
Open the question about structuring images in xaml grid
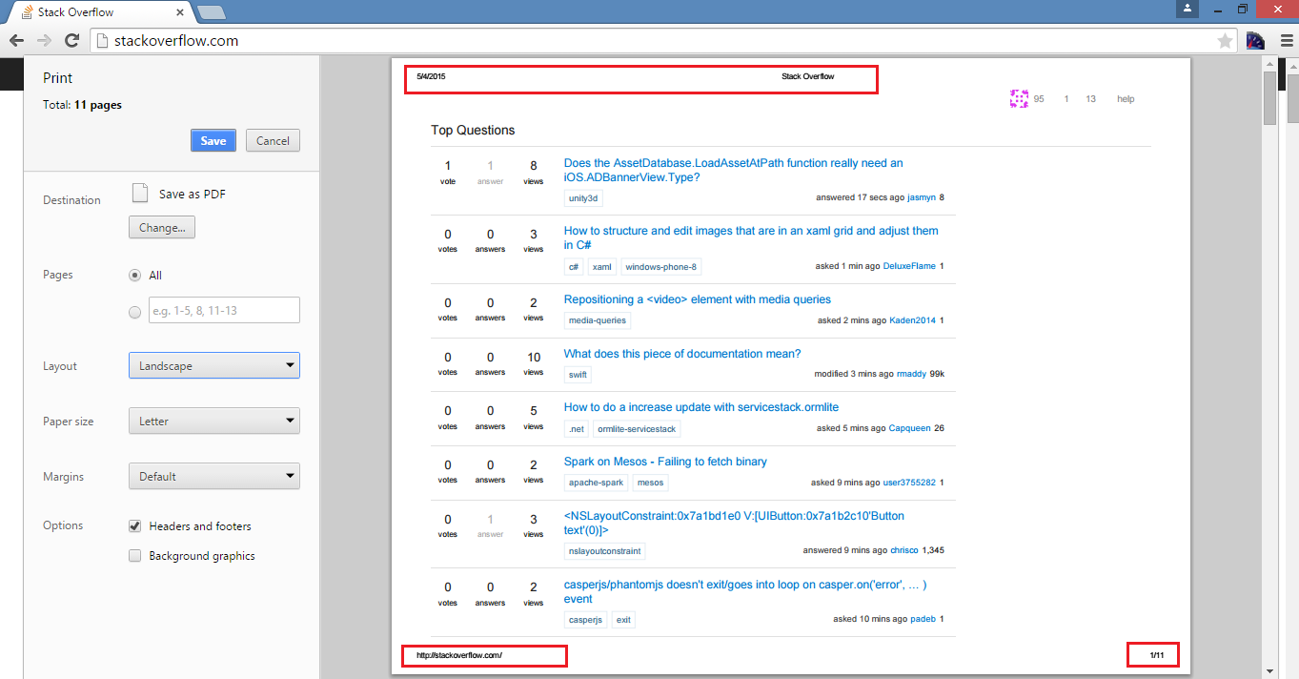click(751, 237)
